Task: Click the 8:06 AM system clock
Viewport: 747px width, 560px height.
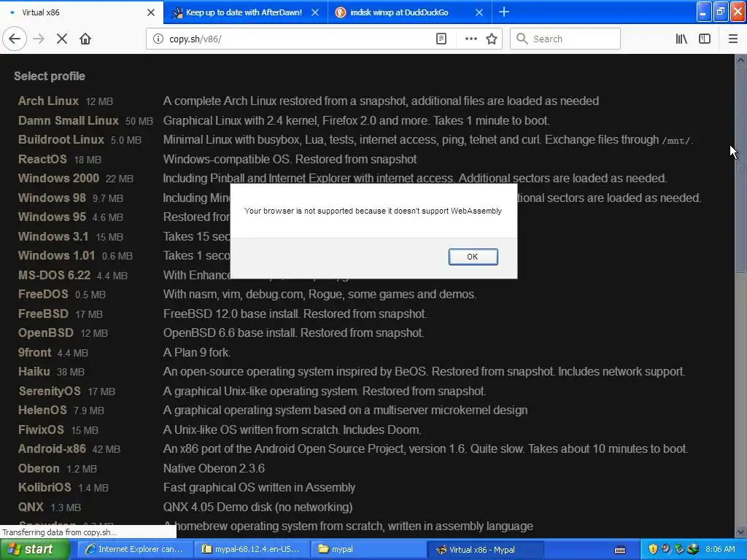Action: pyautogui.click(x=720, y=549)
